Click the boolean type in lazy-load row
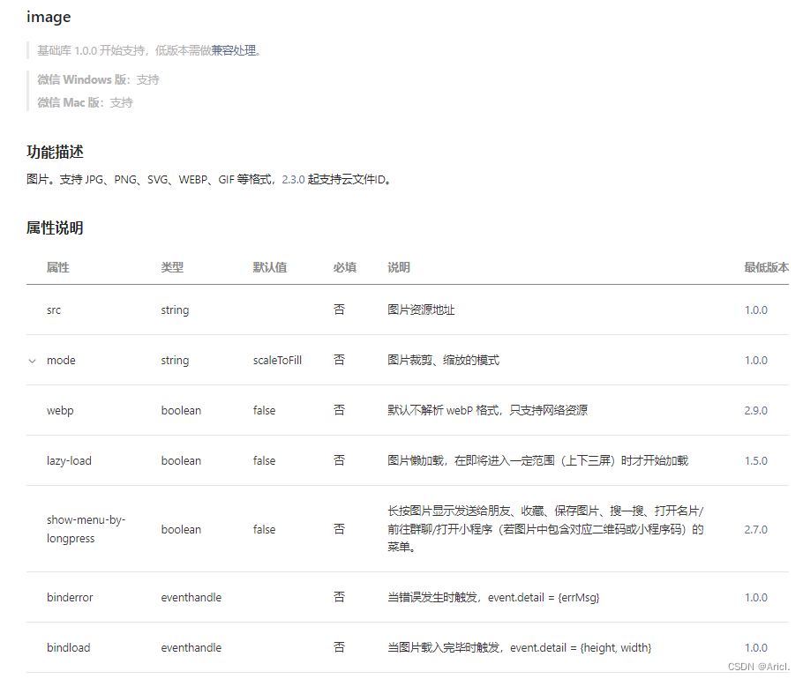 tap(181, 460)
